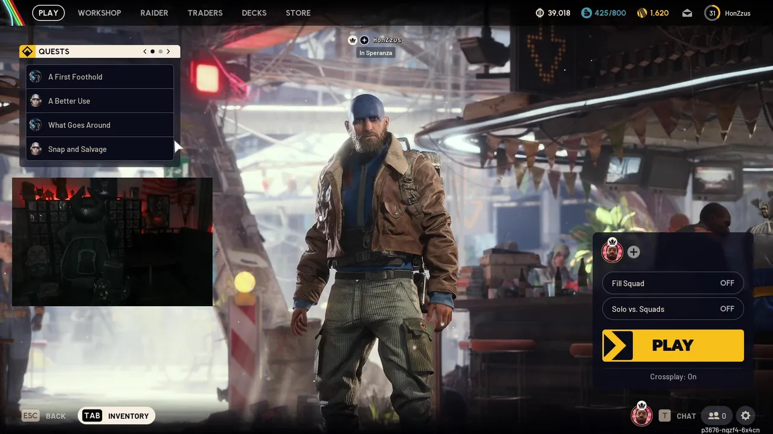Click the trader avatar beside Snap and Salvage

click(x=36, y=149)
